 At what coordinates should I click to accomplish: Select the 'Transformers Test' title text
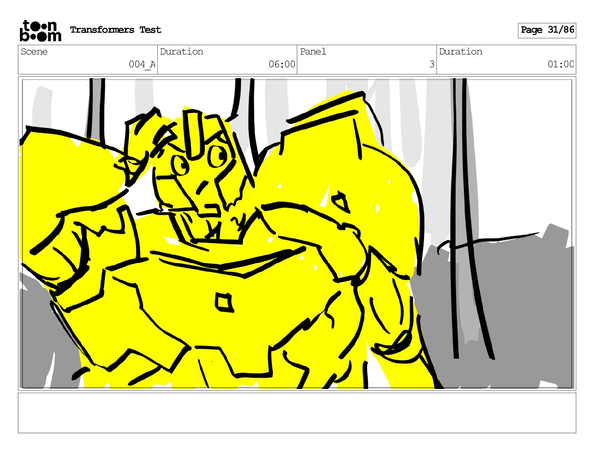[116, 30]
